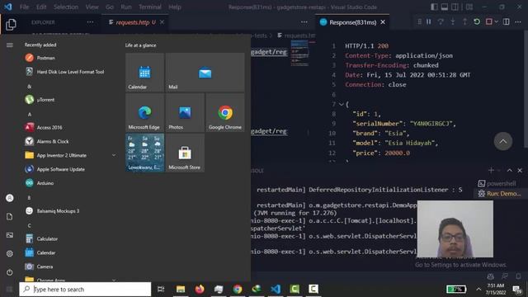
Task: Stop debugging with the red square icon
Action: tap(489, 22)
